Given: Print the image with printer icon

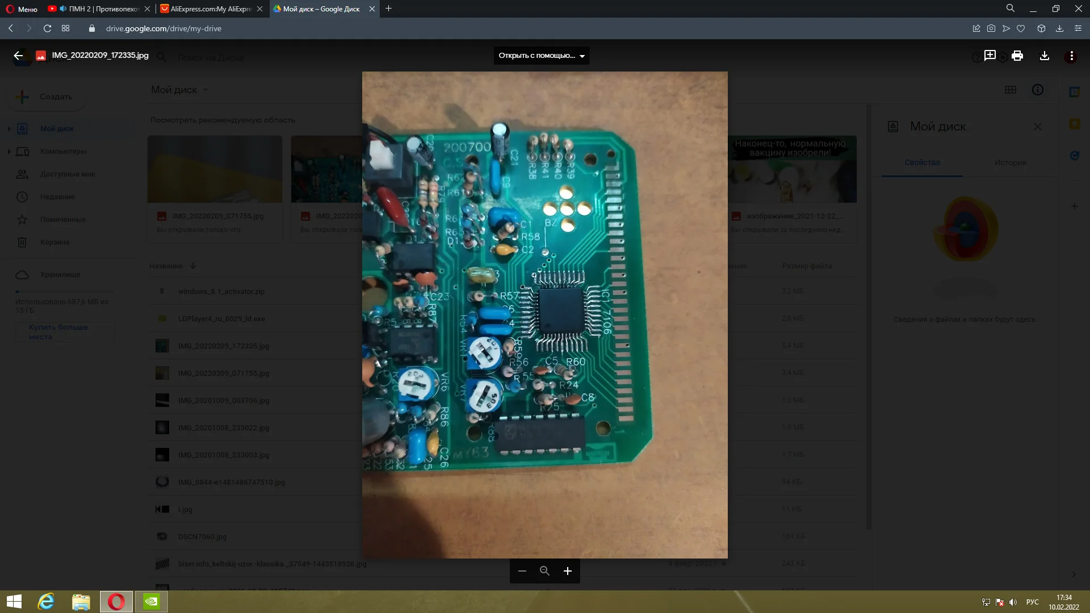Looking at the screenshot, I should (1017, 56).
